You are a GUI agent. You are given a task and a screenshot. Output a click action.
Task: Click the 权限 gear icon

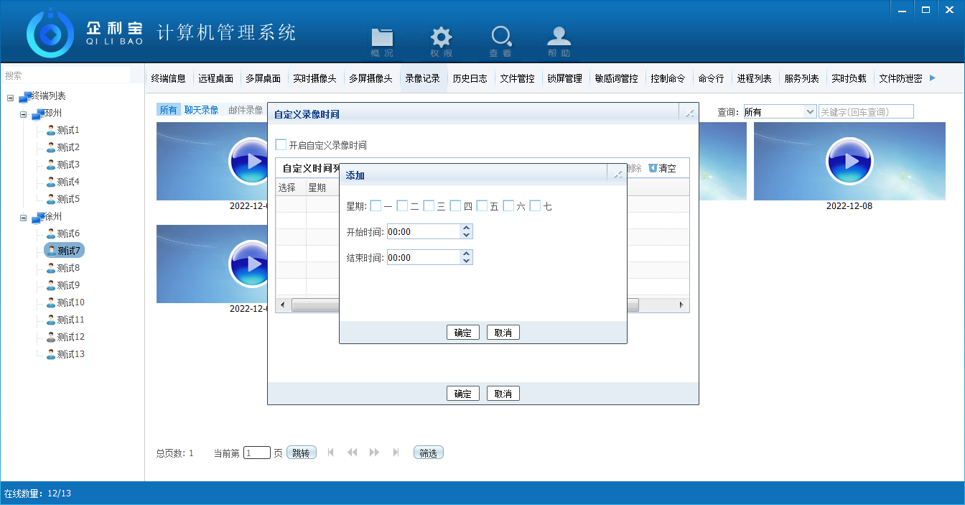(441, 37)
